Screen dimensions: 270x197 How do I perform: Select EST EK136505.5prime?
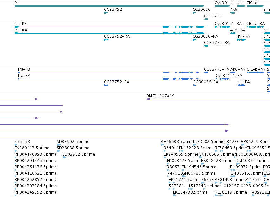coord(201,157)
